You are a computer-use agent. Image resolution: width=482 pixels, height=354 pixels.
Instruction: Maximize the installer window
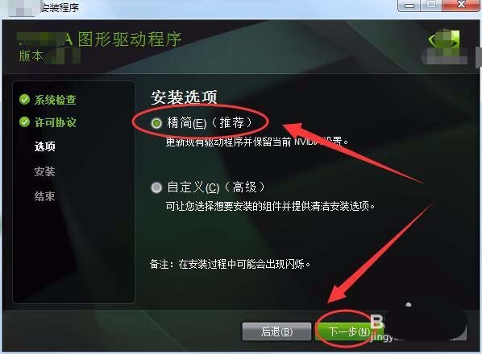pos(431,5)
